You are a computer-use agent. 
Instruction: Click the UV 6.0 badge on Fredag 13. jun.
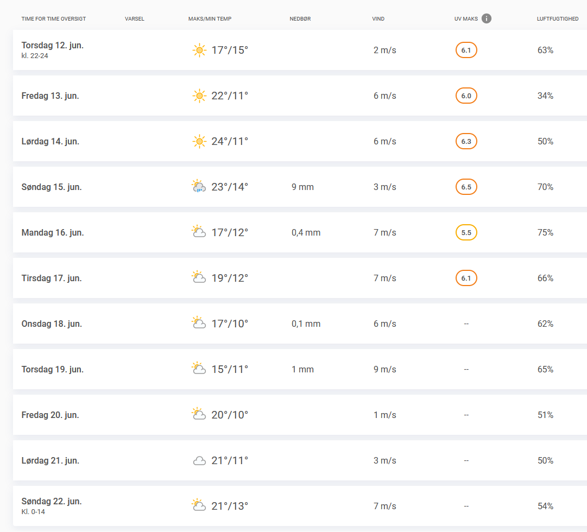coord(466,96)
